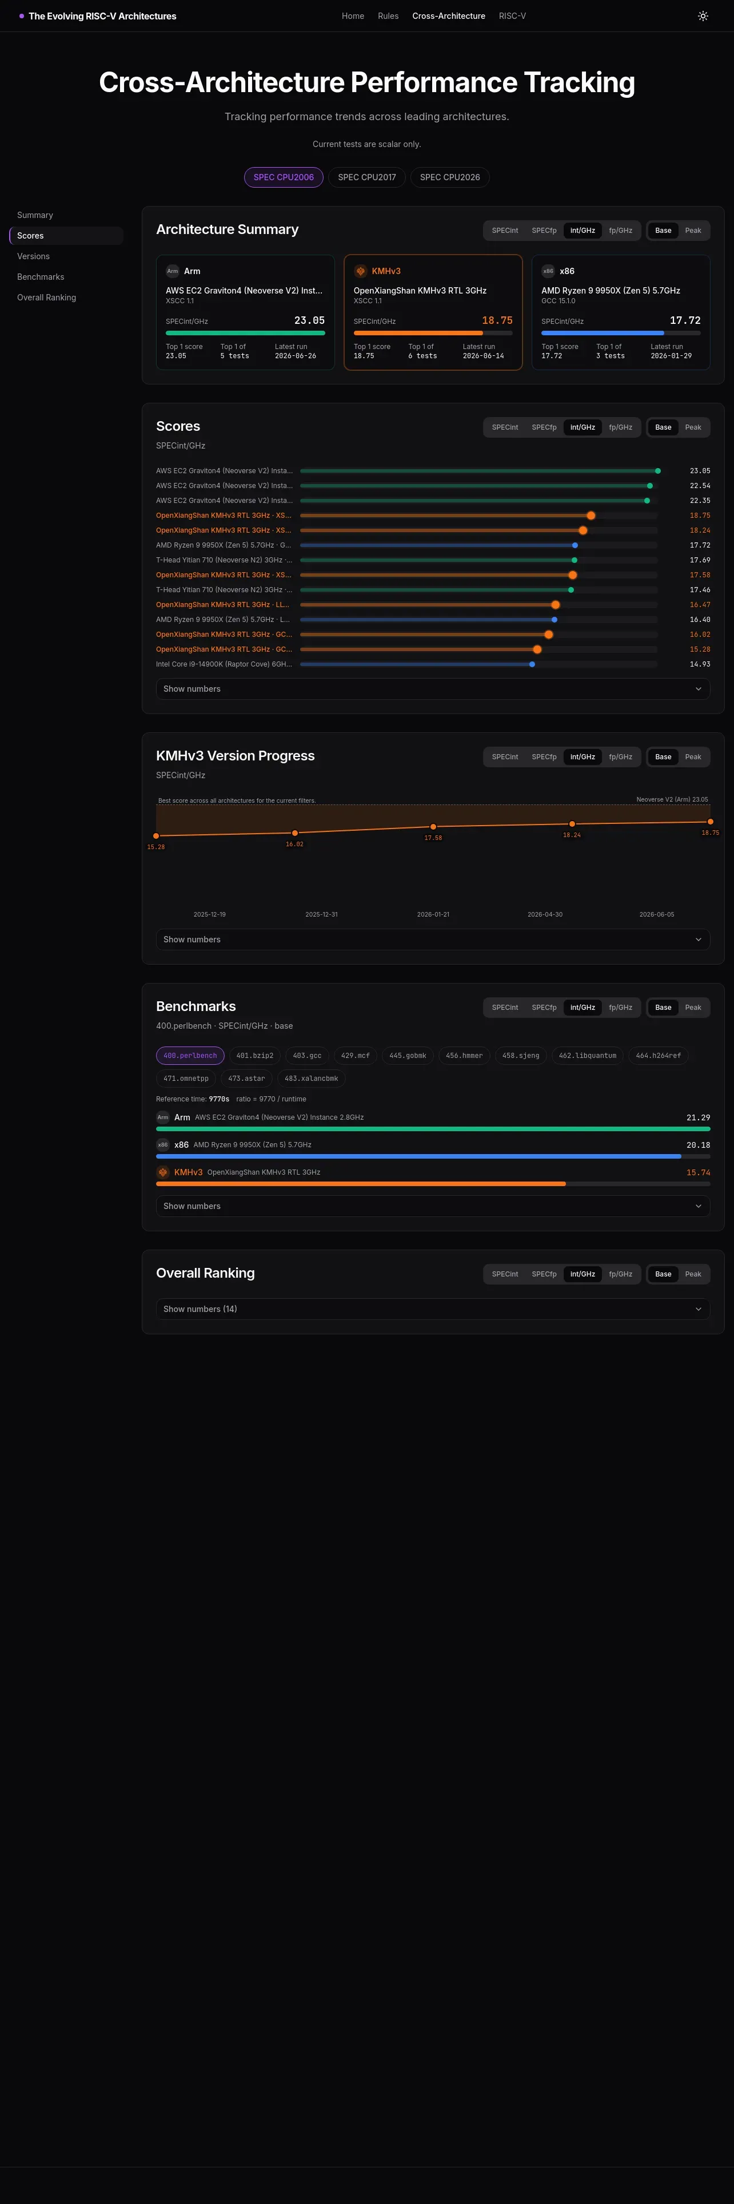This screenshot has height=2204, width=734.
Task: Expand Show numbers (14) in Overall Ranking
Action: coord(432,1309)
